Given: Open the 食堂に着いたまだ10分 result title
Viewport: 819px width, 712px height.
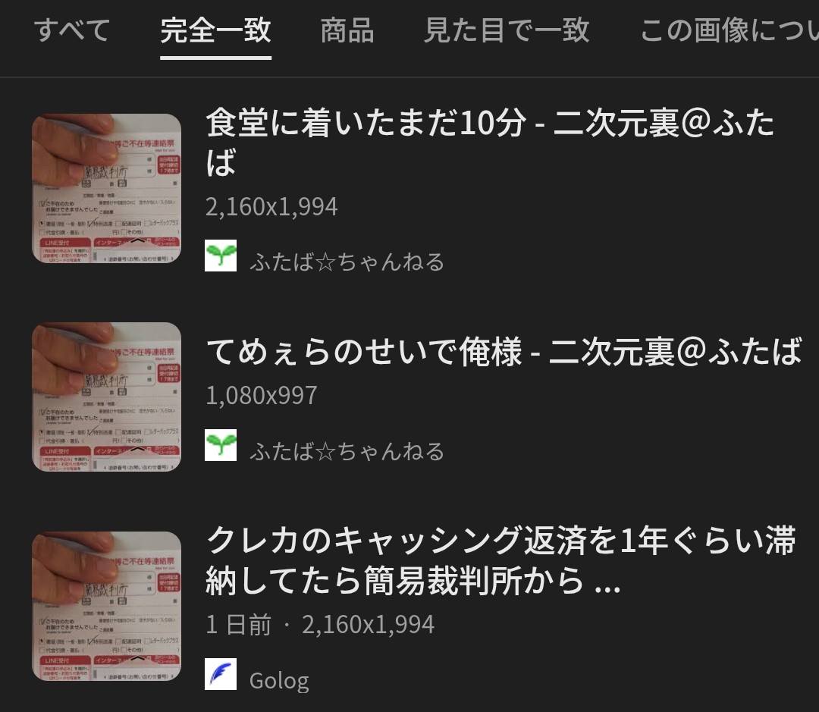Looking at the screenshot, I should [490, 142].
